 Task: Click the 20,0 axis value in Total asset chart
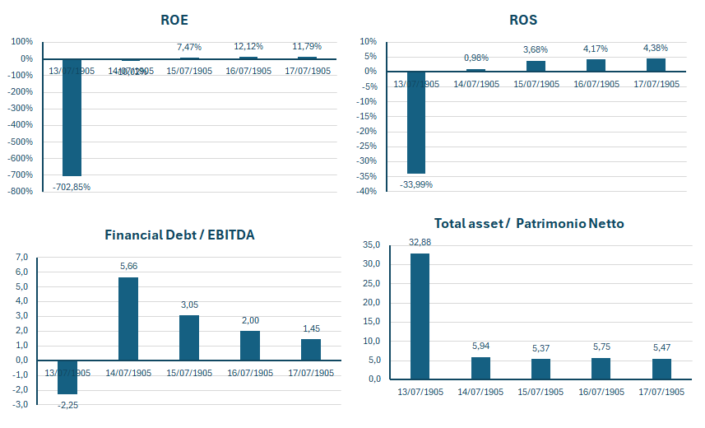[372, 302]
